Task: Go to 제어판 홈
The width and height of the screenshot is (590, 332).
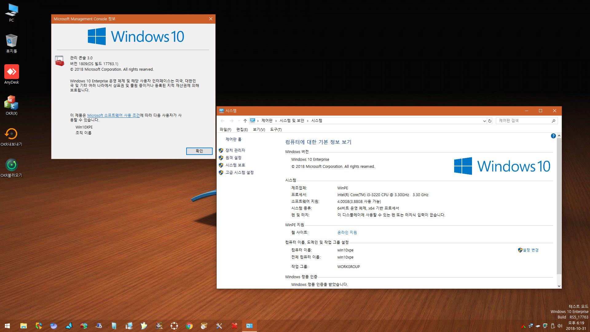Action: coord(234,139)
